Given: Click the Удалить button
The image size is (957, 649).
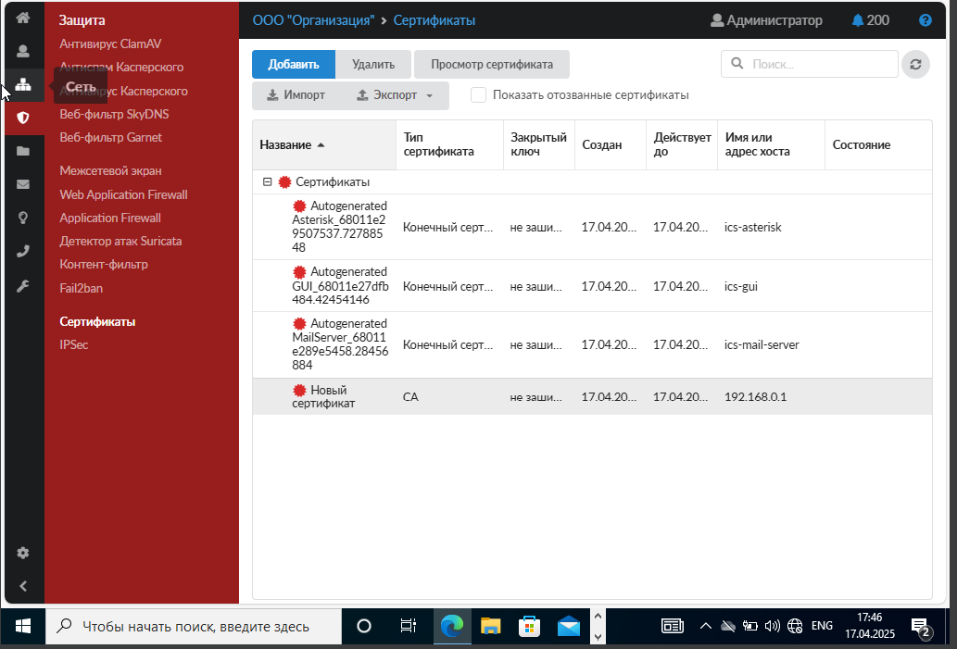Looking at the screenshot, I should pyautogui.click(x=373, y=64).
